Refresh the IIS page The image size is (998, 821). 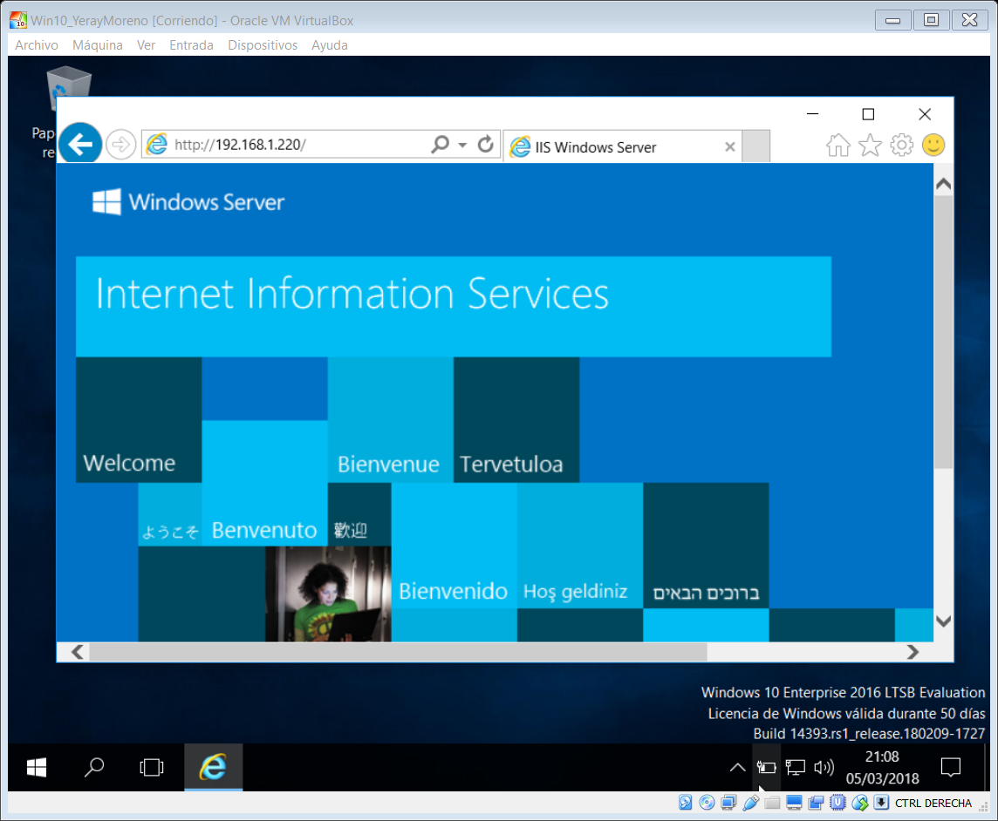[486, 145]
